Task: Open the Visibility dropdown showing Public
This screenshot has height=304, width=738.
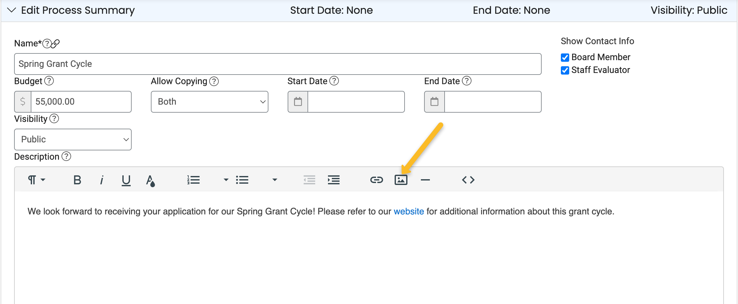Action: click(x=73, y=140)
